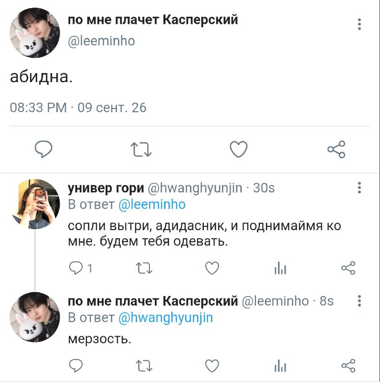Open more options on универ гори reply
The image size is (380, 382).
pos(359,188)
